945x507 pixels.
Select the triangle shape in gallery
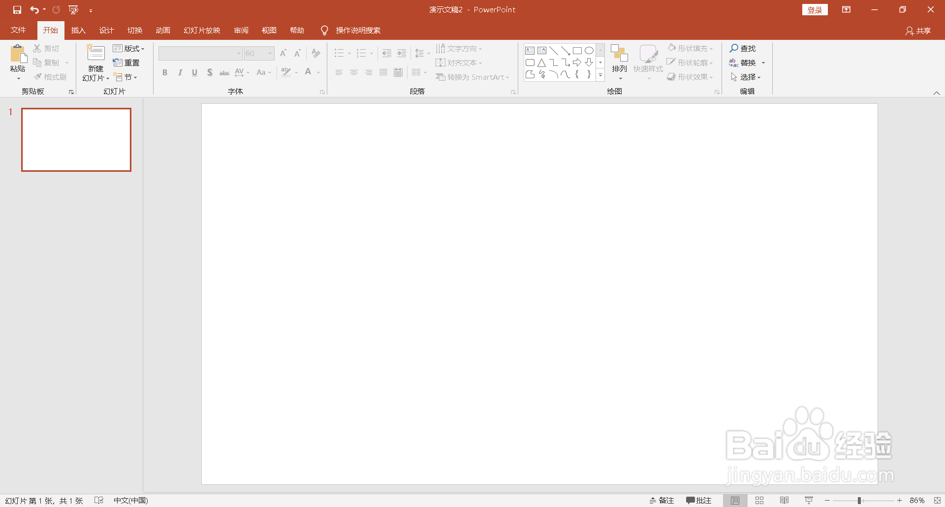[541, 63]
